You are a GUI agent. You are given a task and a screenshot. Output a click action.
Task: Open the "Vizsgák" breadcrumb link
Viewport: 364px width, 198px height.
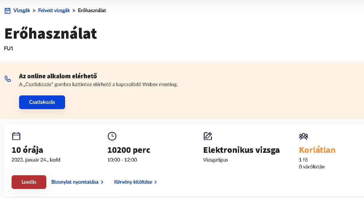pos(22,11)
